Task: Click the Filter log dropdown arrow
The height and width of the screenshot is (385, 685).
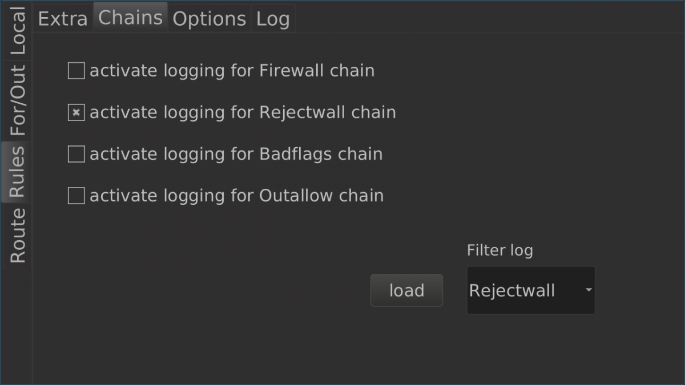Action: pos(589,290)
